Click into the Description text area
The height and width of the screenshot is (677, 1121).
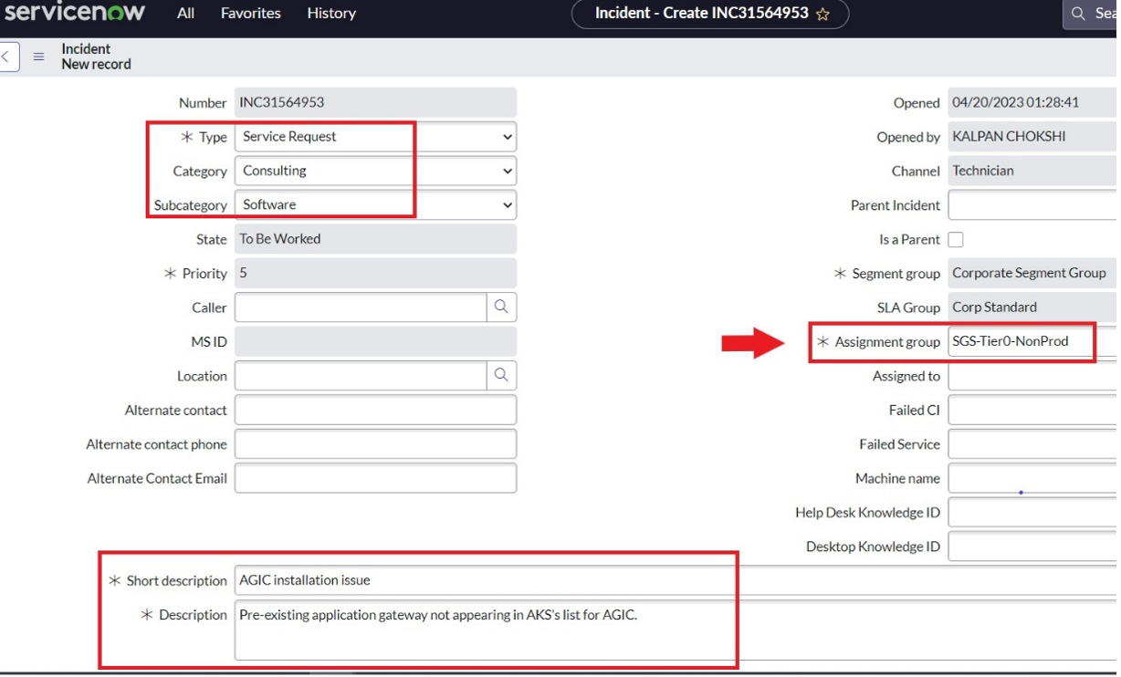[484, 629]
